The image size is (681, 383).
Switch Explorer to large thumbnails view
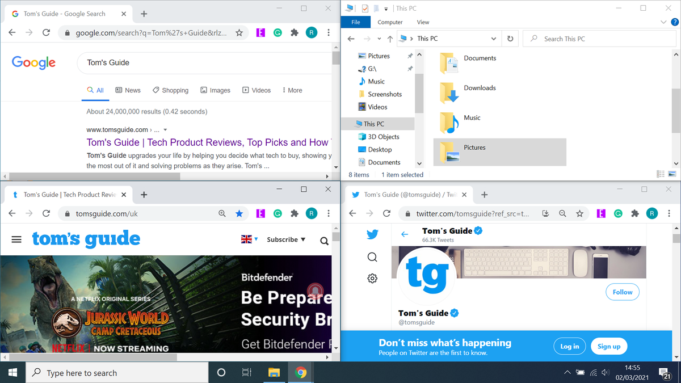tap(673, 174)
